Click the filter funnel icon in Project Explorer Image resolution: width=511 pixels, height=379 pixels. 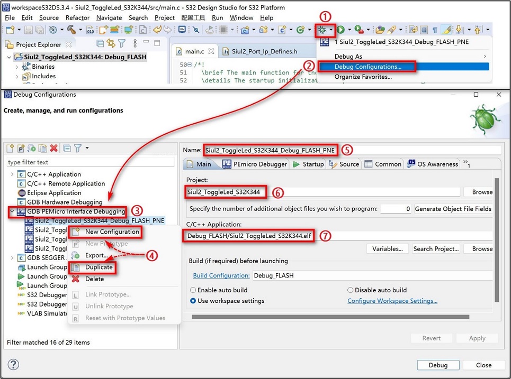[x=122, y=43]
